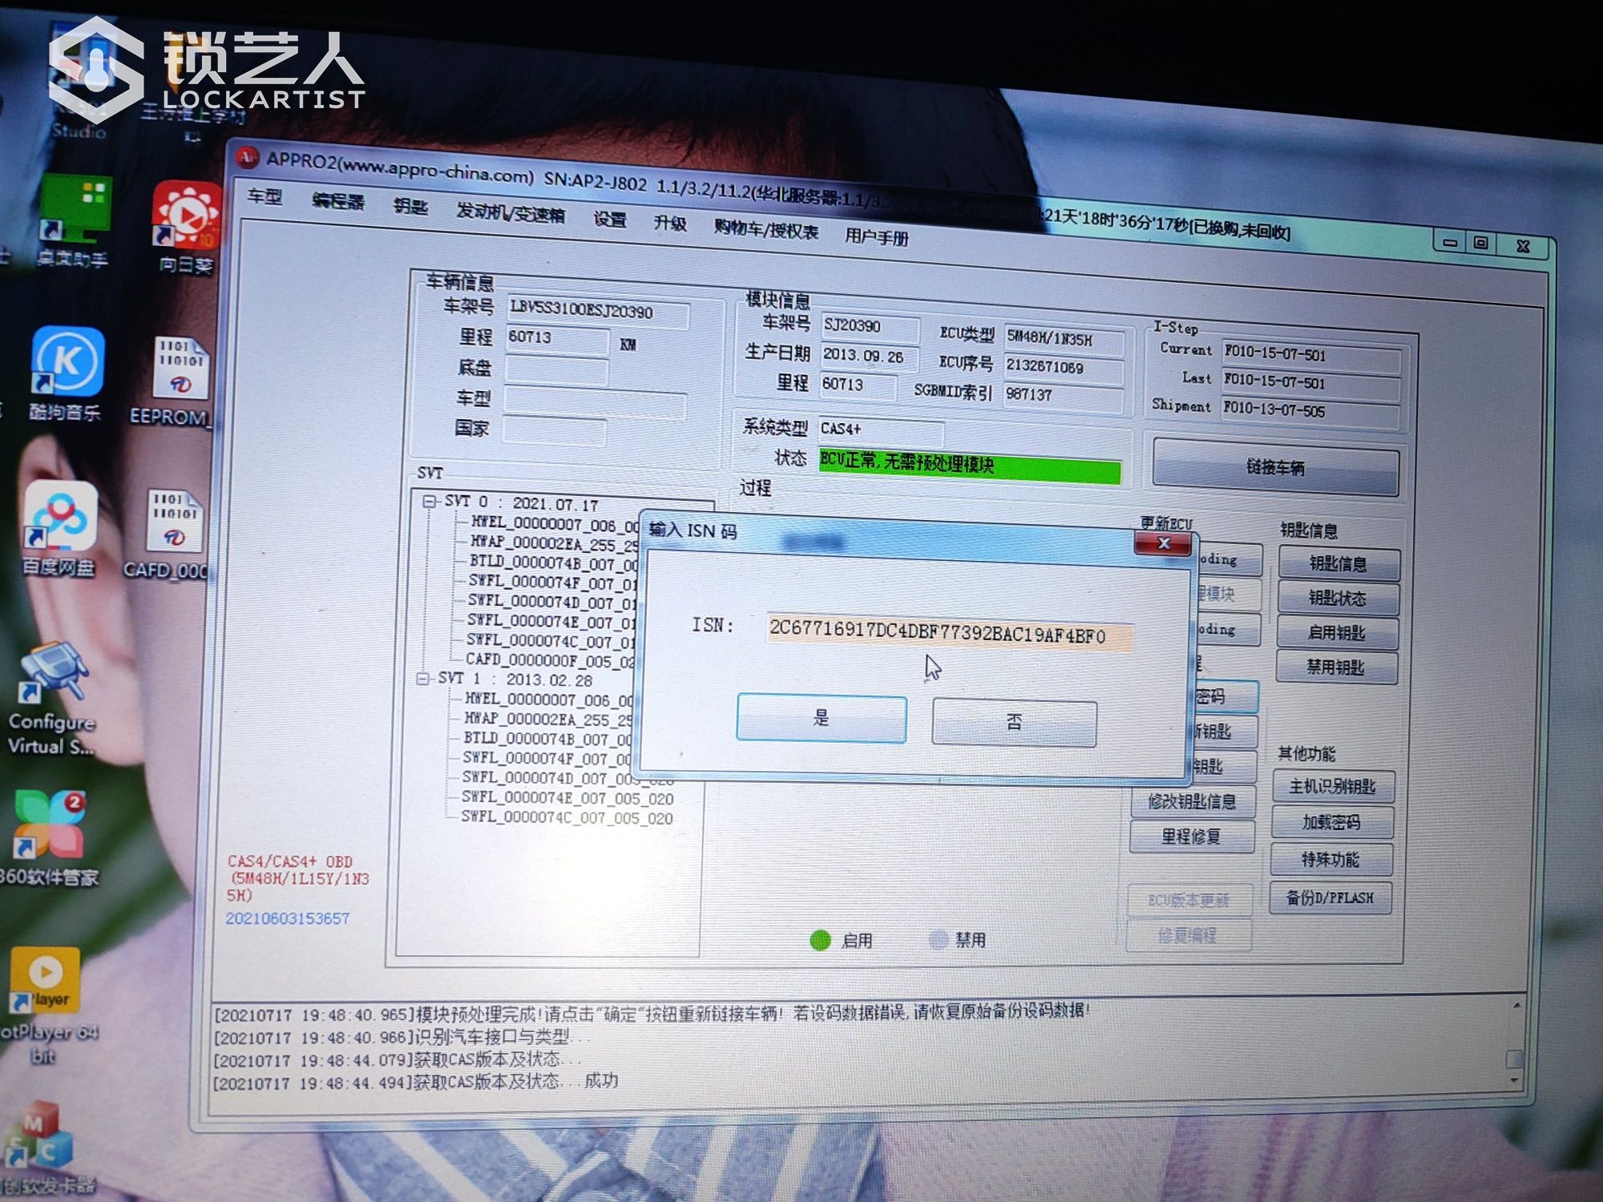Select HWEL_00000007 row under SVT 0

pos(555,525)
